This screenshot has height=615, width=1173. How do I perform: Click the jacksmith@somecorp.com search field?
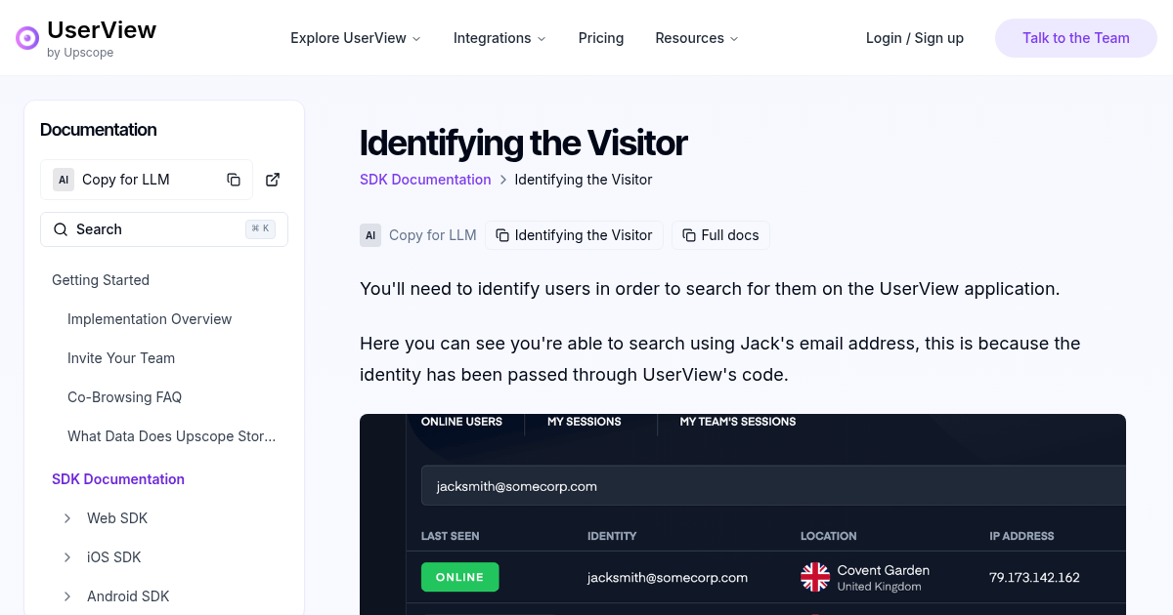pos(773,486)
